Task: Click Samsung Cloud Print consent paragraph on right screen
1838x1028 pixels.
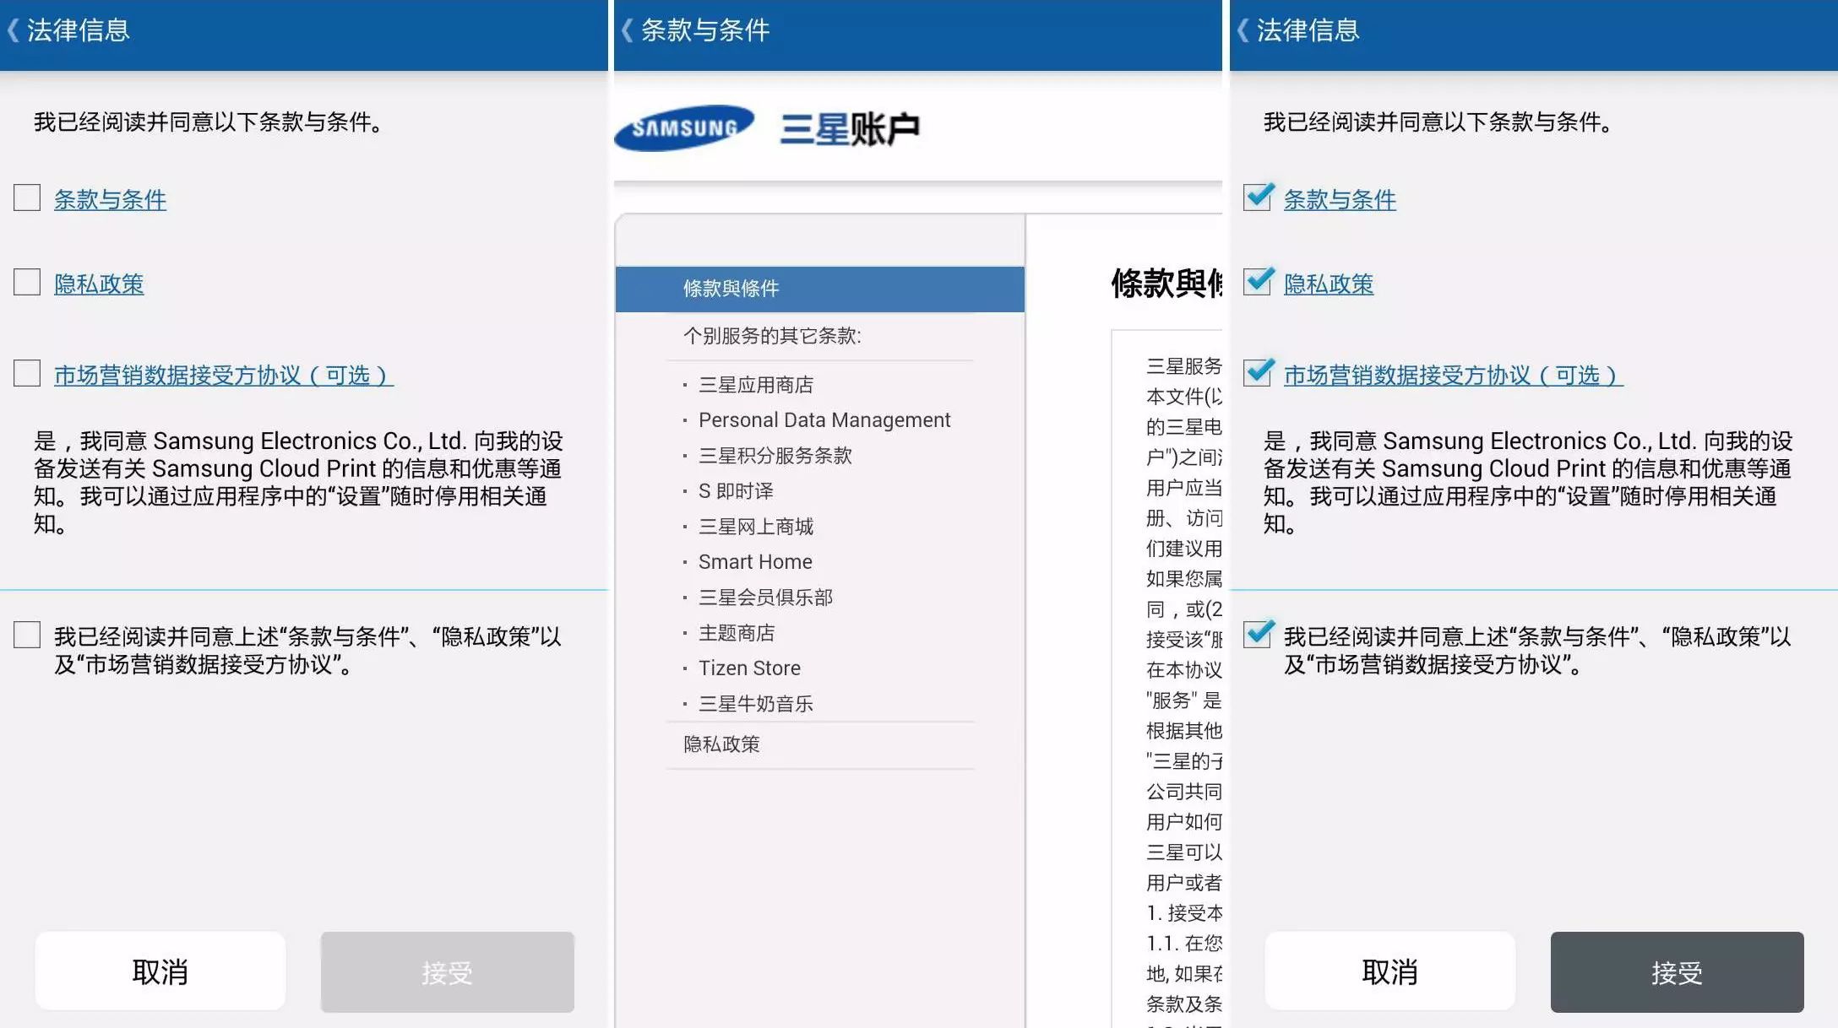Action: pos(1527,482)
